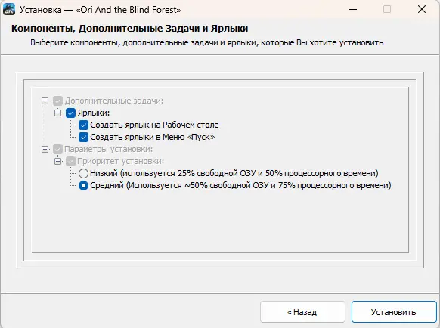Screen dimensions: 440x328
Task: Collapse the Параметры установки tree node
Action: click(x=45, y=150)
